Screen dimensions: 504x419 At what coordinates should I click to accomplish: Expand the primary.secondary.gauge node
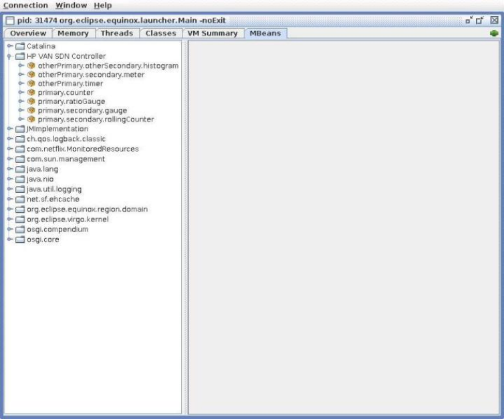click(x=21, y=110)
